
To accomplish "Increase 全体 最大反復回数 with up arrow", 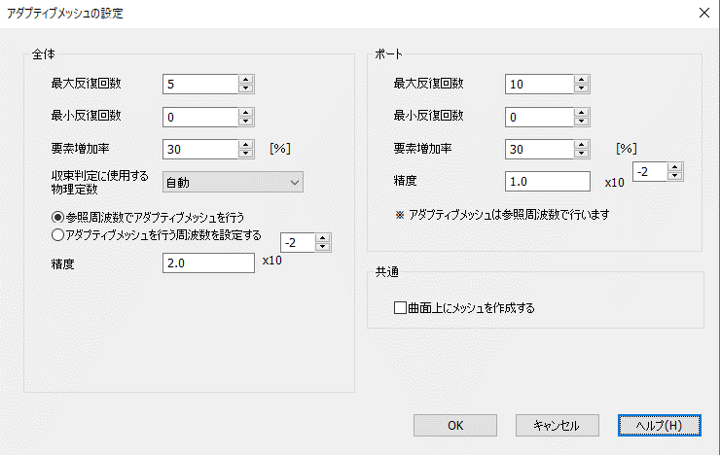I will click(247, 80).
